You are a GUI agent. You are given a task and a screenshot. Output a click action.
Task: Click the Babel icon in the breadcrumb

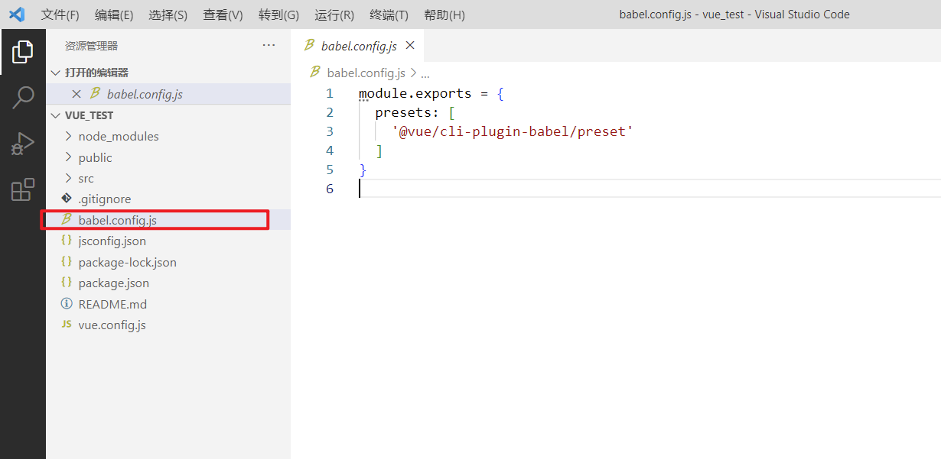tap(314, 73)
